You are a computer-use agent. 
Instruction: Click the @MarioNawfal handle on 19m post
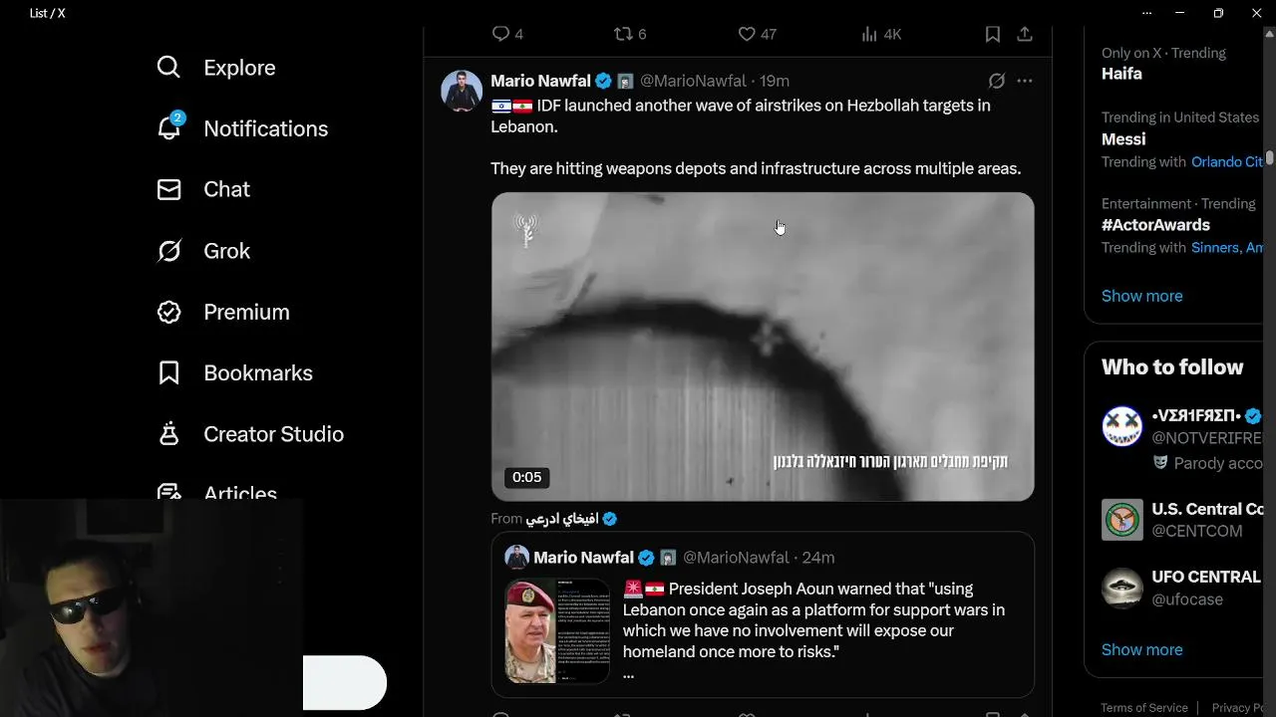tap(693, 81)
